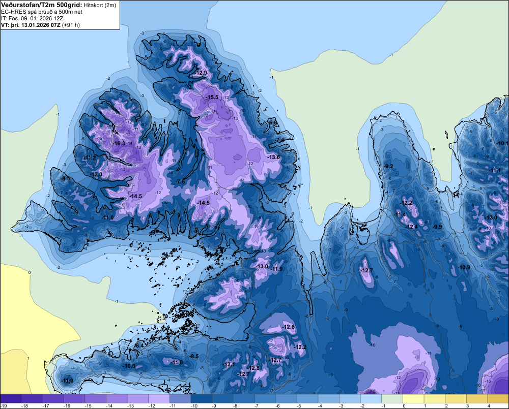Select the legend swatch between -15 and -14
Viewport: 509px width, 409px height.
96,399
